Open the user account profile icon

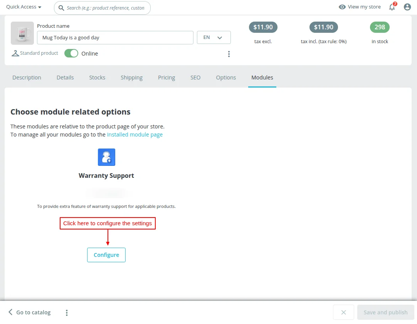coord(407,7)
